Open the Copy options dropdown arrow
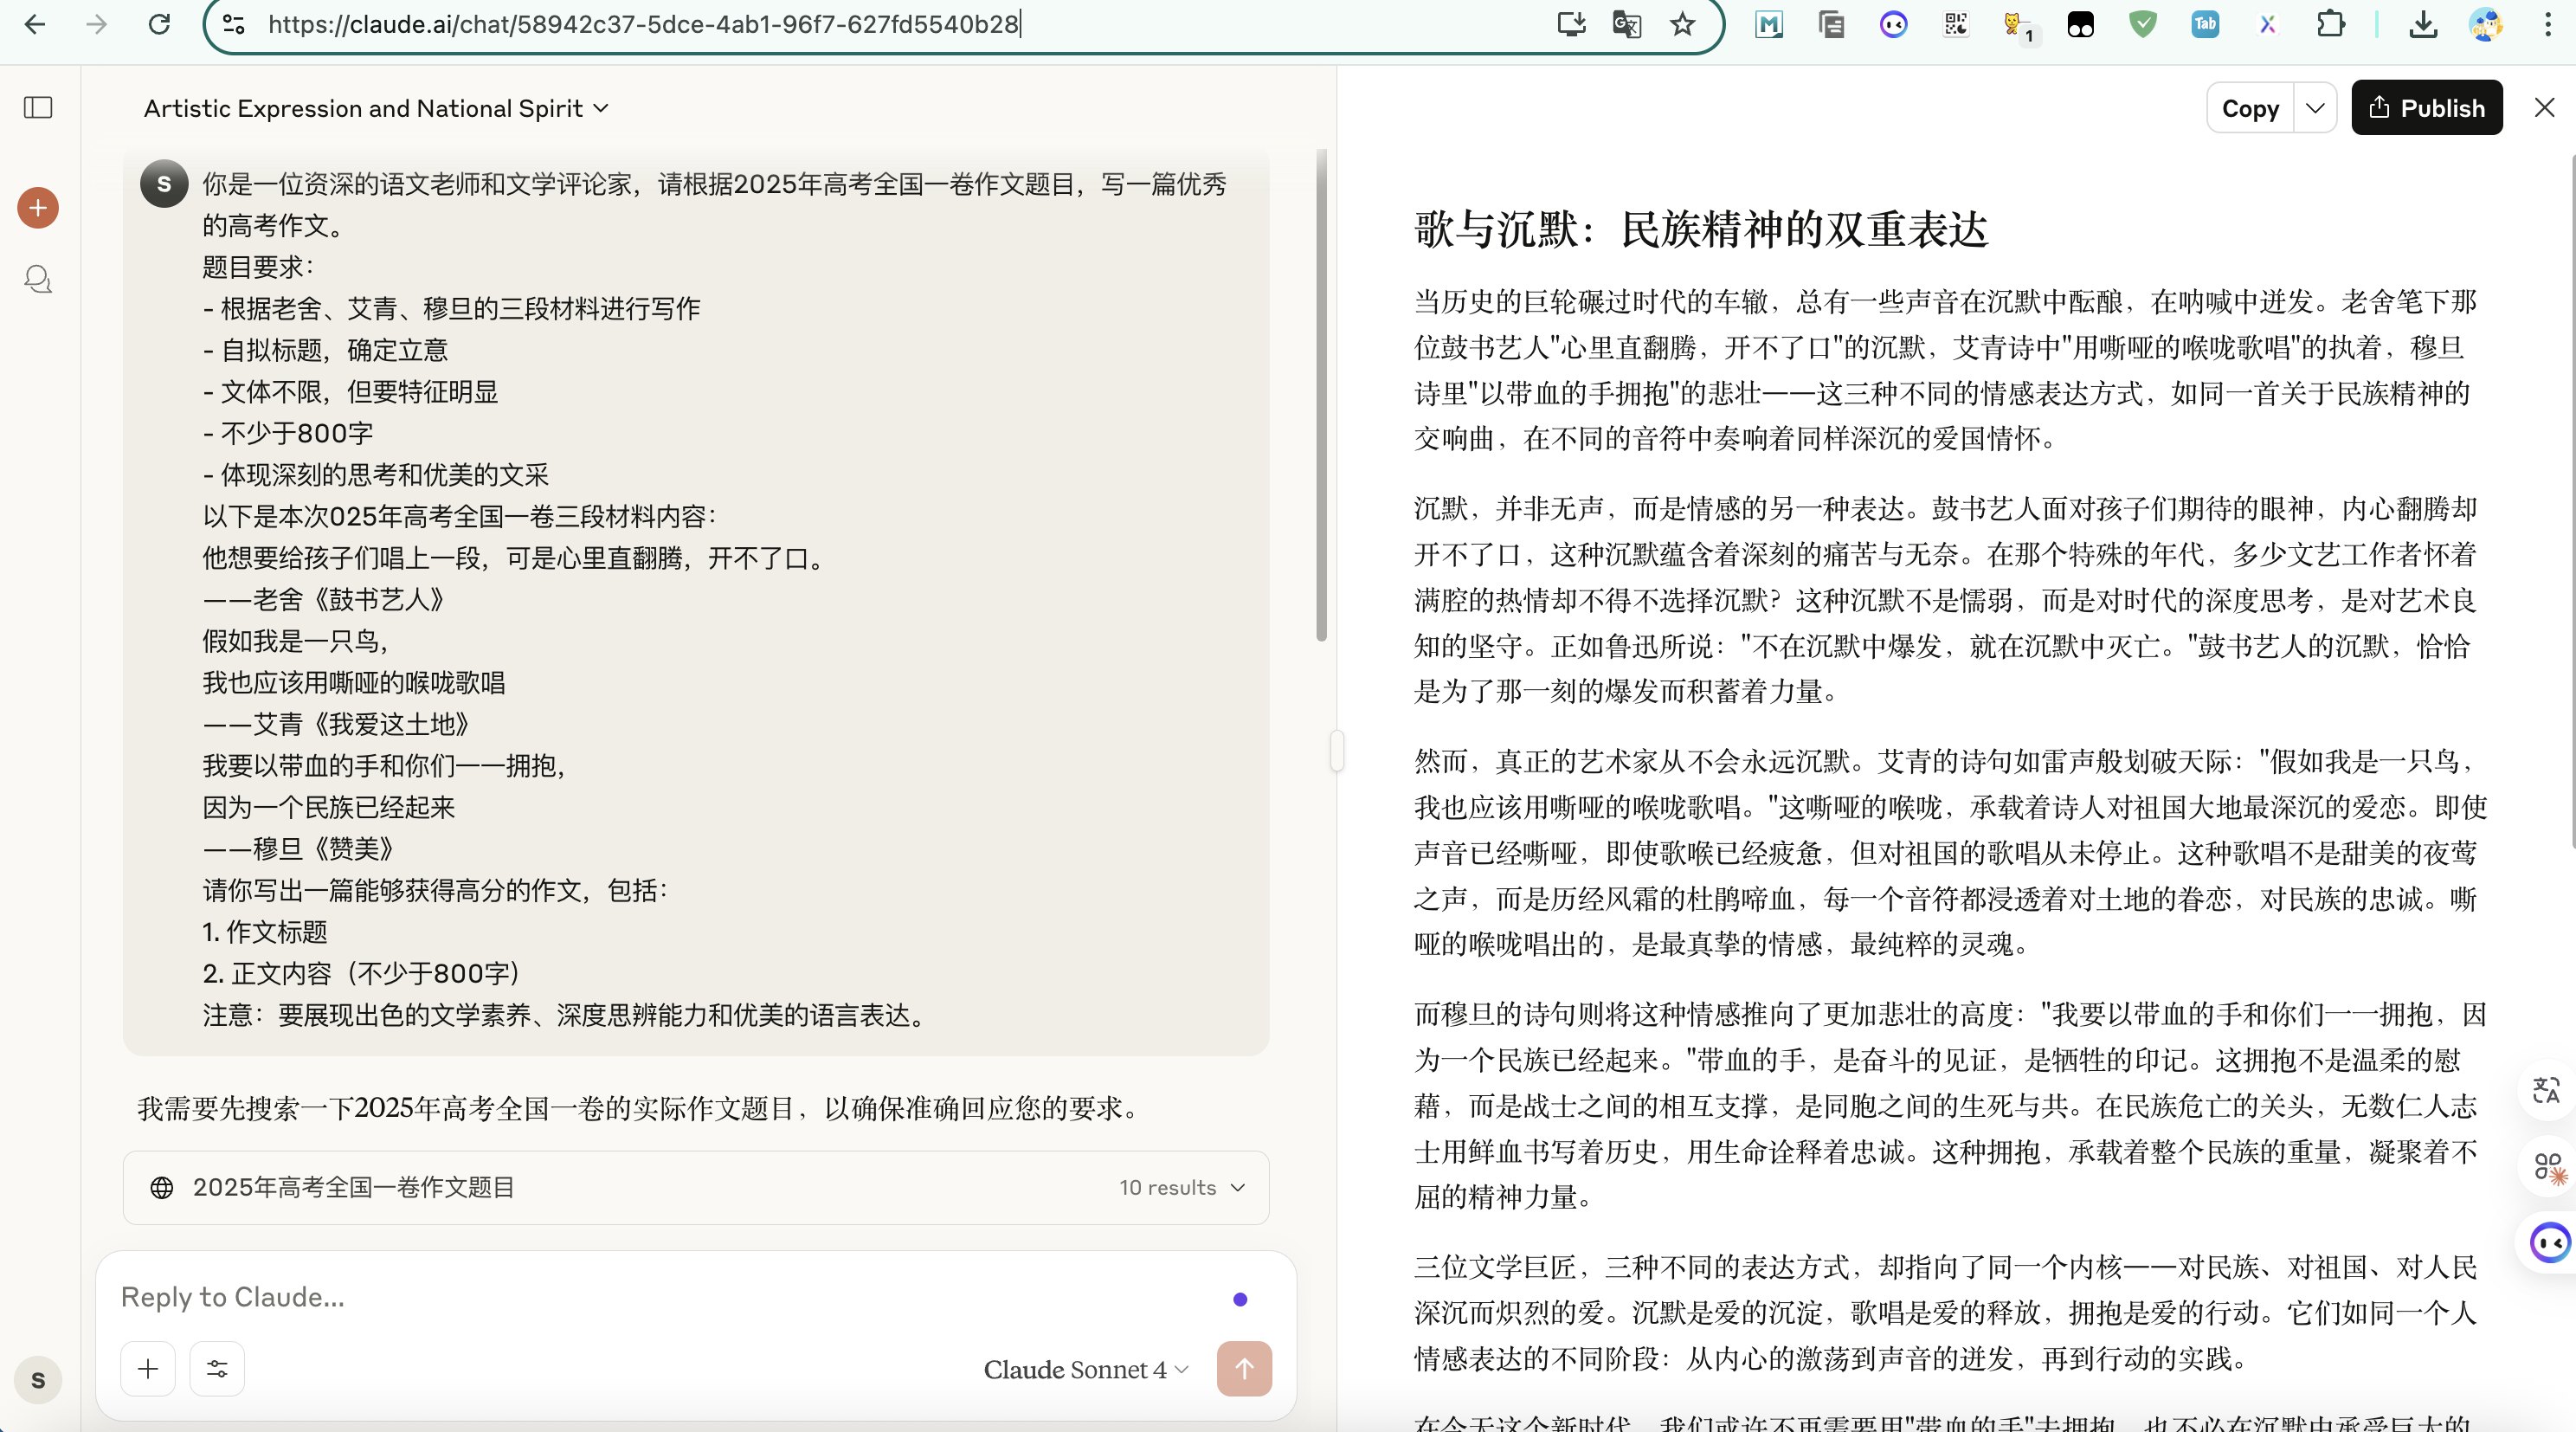2576x1432 pixels. click(x=2315, y=108)
